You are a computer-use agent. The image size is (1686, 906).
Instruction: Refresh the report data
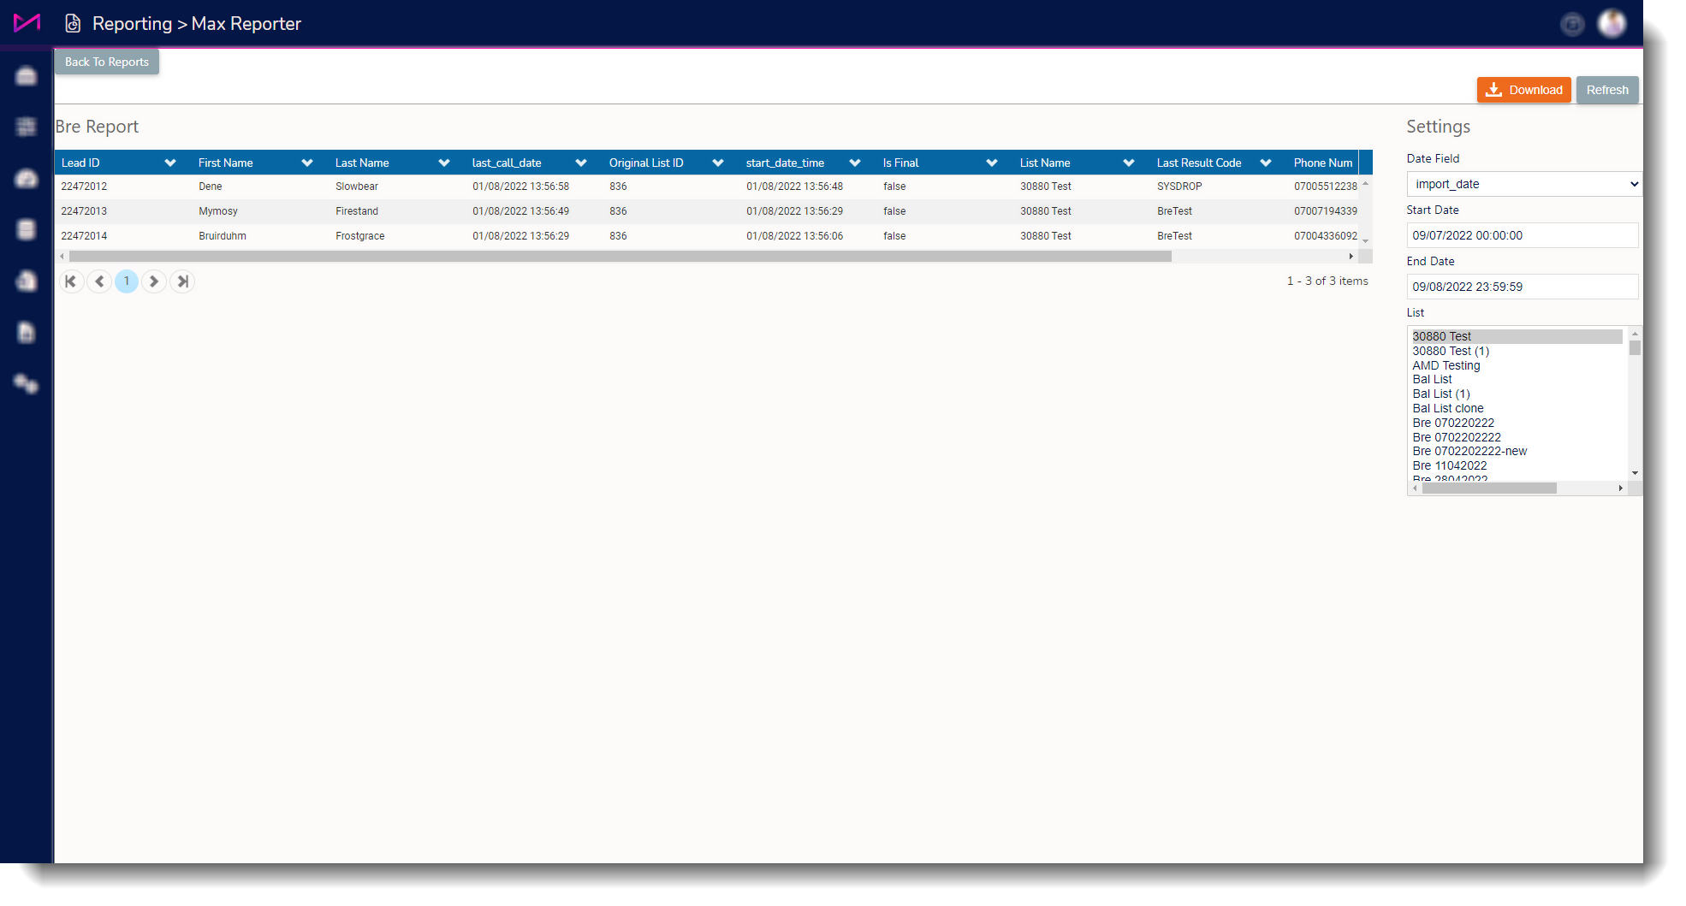(1607, 90)
